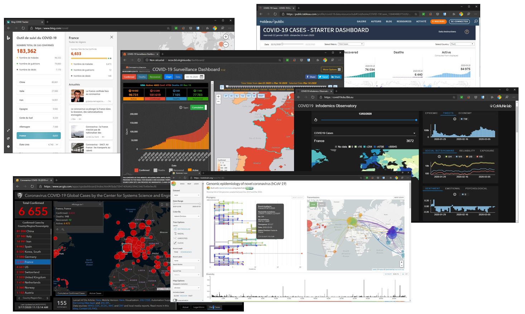Play the time slider in Virginia dashboard
Screen dimensions: 525x314
tap(222, 87)
